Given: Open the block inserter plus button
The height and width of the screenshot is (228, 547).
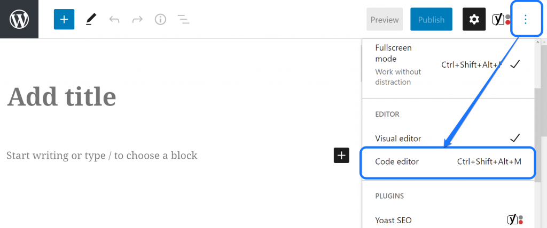Looking at the screenshot, I should point(64,19).
